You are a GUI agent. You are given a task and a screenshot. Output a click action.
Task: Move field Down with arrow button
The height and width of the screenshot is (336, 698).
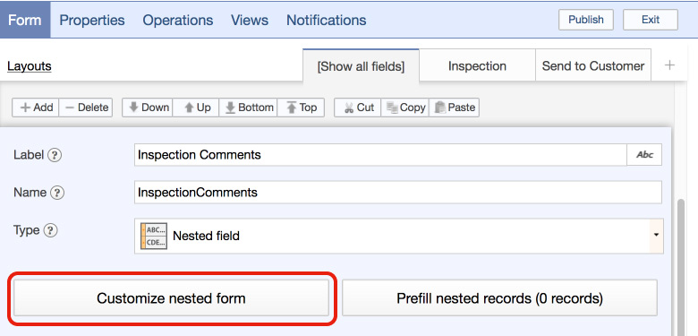148,108
